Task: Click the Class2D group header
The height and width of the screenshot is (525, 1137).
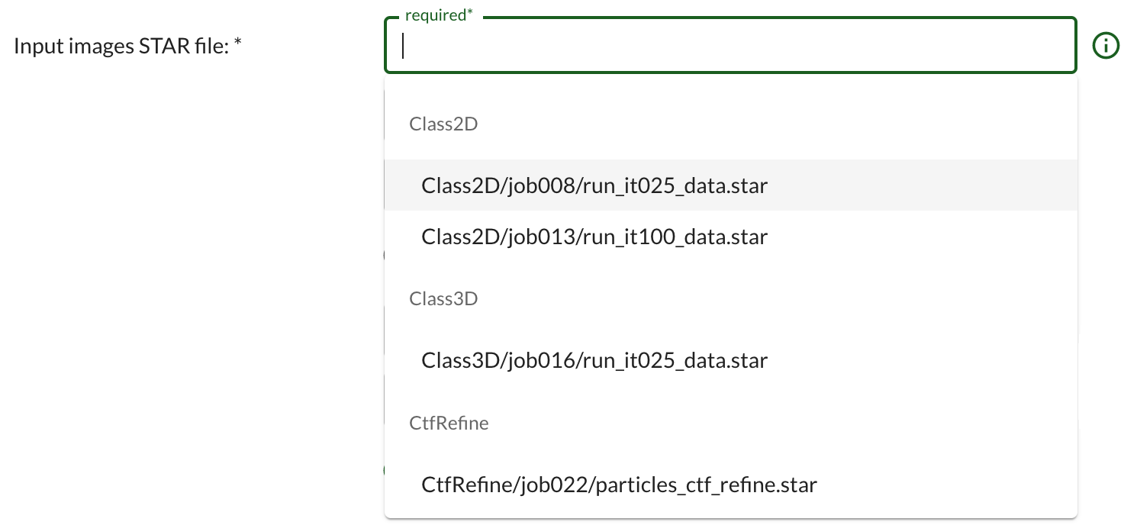Action: pos(443,124)
